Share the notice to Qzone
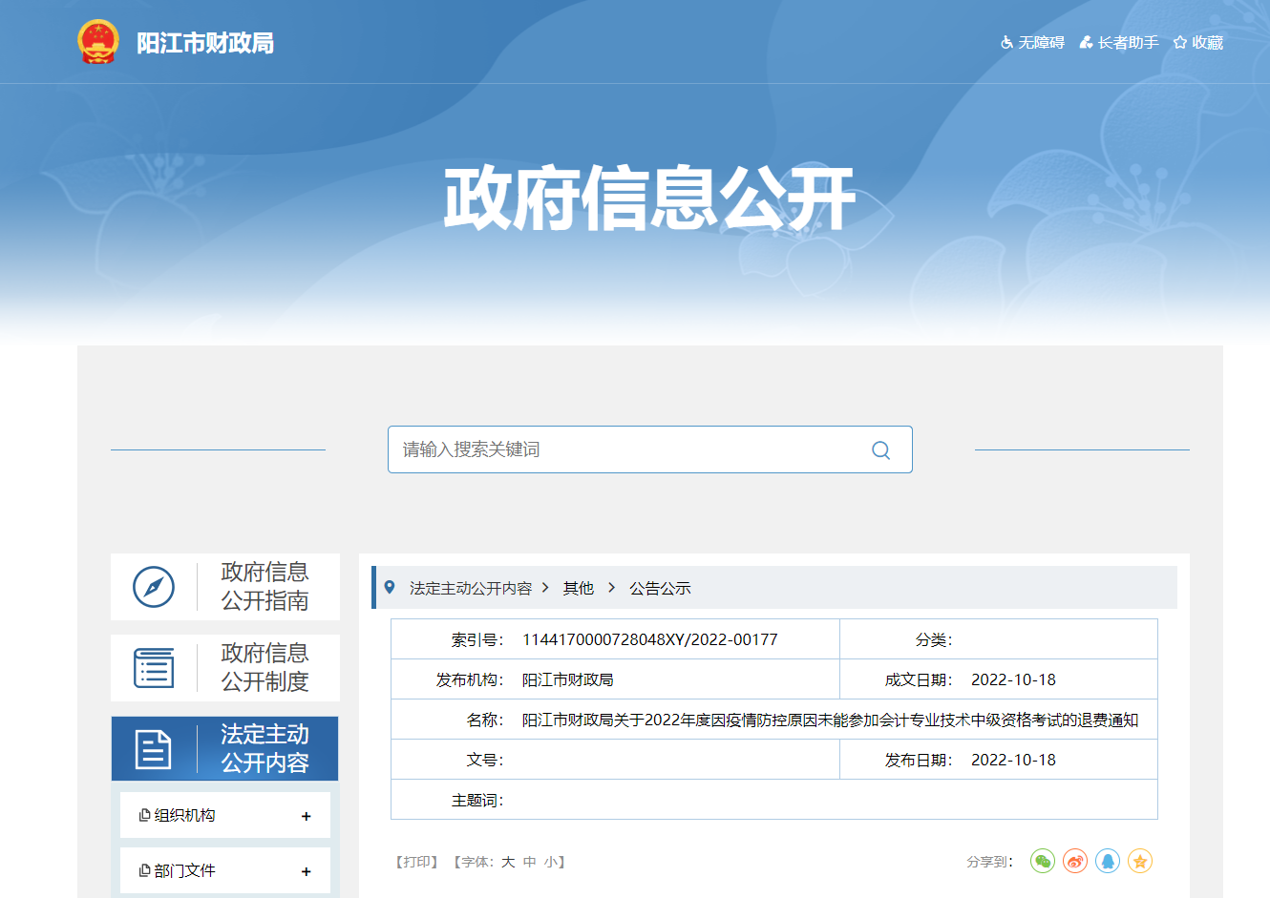Viewport: 1270px width, 898px height. pyautogui.click(x=1139, y=861)
